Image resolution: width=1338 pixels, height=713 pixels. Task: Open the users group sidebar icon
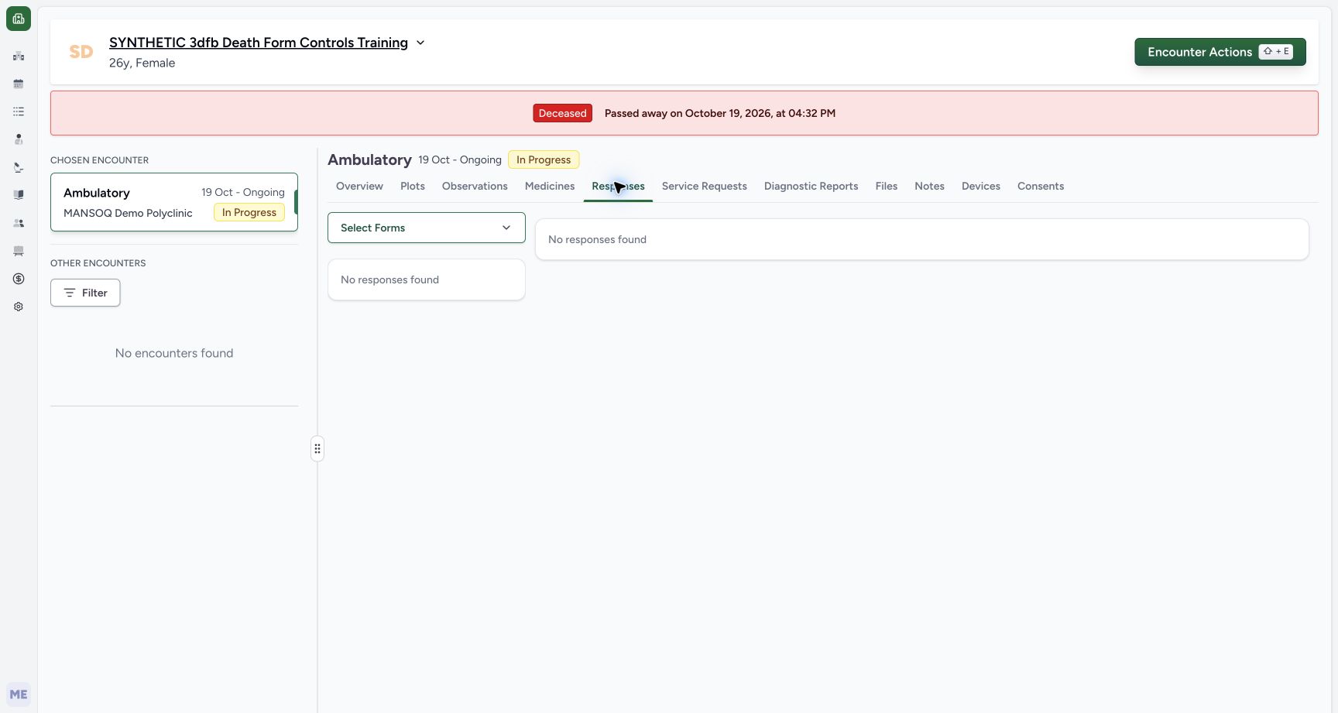[x=19, y=223]
